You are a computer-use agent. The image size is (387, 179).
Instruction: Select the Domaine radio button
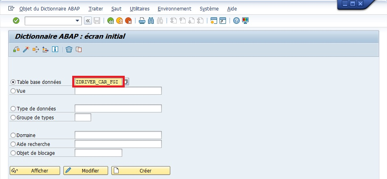point(13,135)
